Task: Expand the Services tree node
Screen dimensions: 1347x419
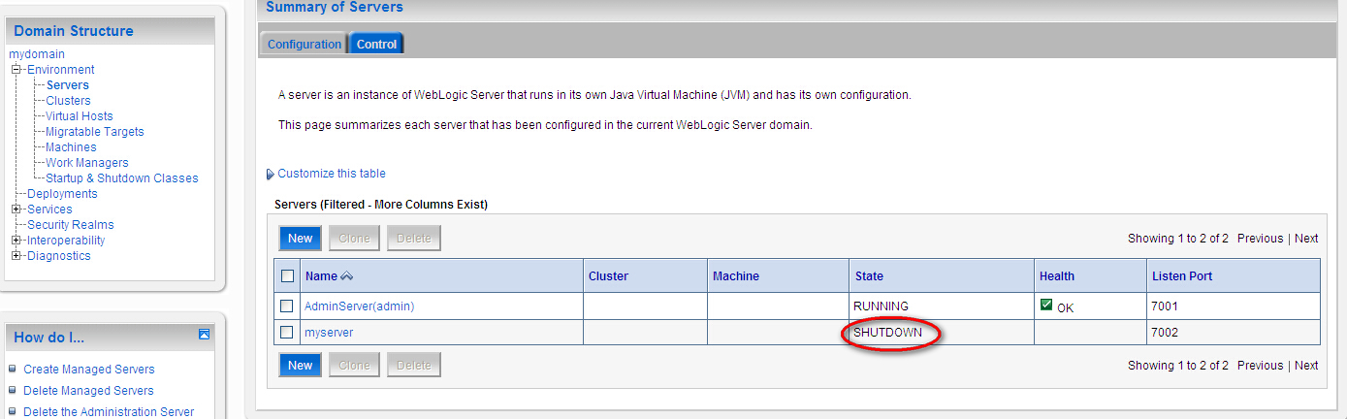Action: (16, 209)
